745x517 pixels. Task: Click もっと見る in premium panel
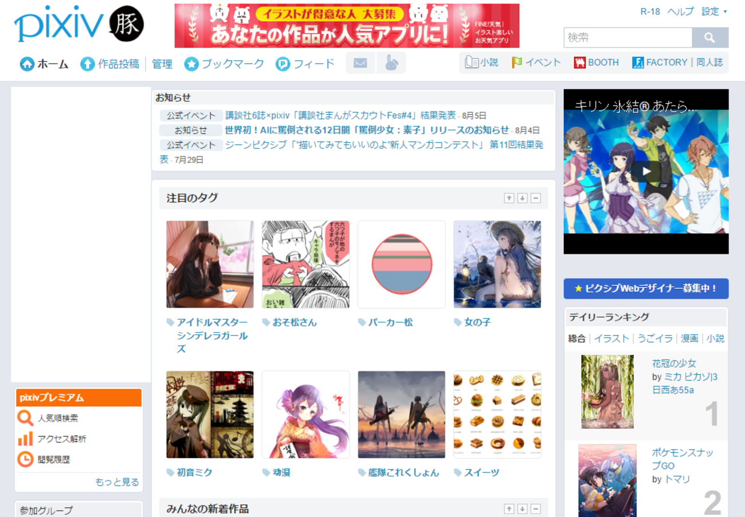tap(117, 482)
